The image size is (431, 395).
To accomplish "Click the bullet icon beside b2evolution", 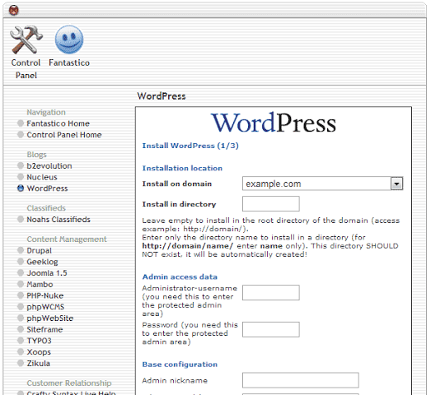I will (21, 165).
